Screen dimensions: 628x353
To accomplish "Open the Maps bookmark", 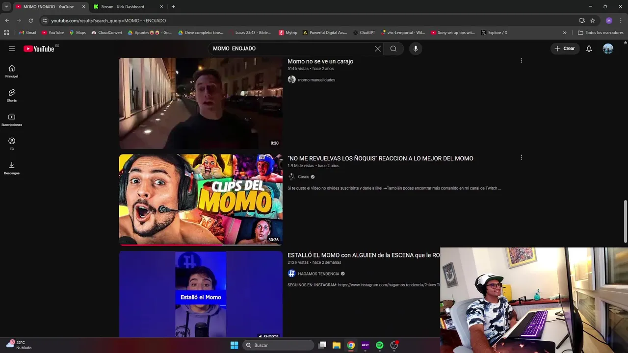I will coord(78,33).
